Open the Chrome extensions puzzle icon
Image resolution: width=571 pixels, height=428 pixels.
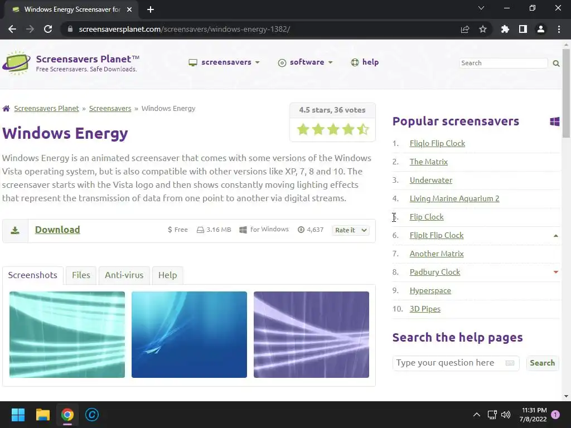click(x=505, y=29)
